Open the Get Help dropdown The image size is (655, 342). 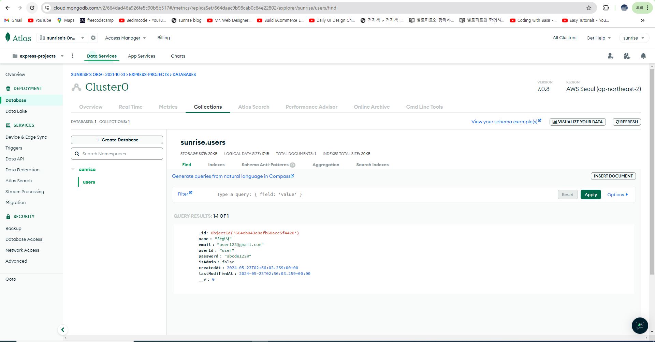point(599,38)
